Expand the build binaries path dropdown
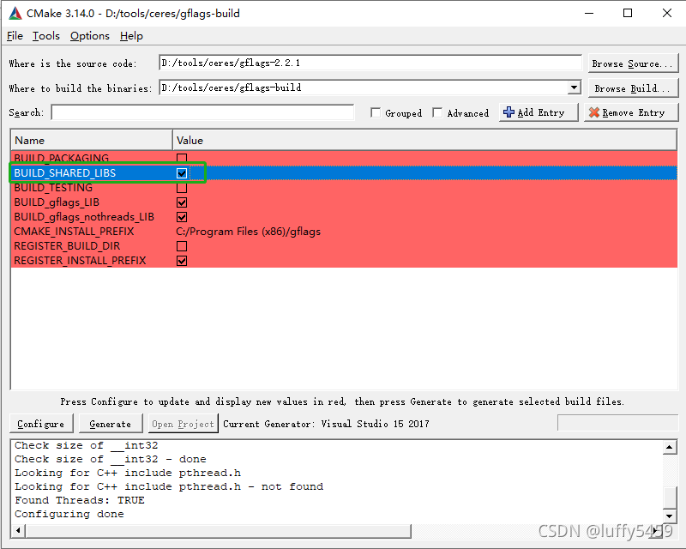 coord(574,87)
